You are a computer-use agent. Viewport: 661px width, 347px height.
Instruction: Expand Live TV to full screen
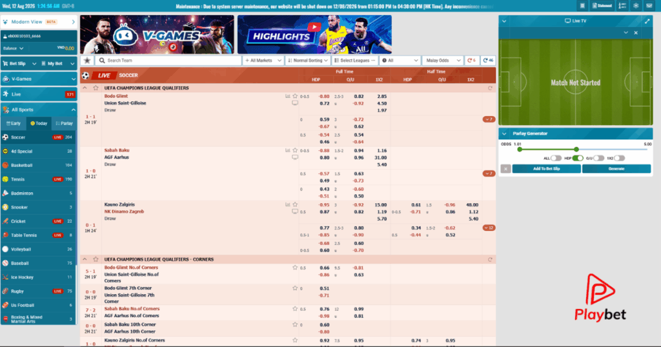[x=647, y=21]
